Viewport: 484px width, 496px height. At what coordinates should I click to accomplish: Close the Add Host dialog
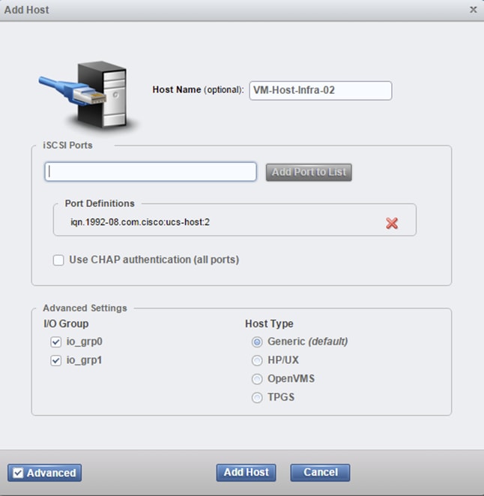(473, 10)
